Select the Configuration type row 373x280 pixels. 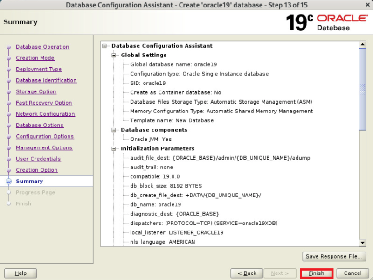point(200,74)
